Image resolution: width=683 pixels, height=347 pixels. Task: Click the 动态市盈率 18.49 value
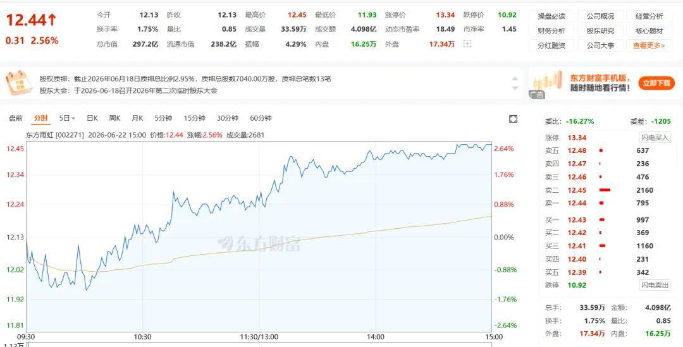coord(445,29)
